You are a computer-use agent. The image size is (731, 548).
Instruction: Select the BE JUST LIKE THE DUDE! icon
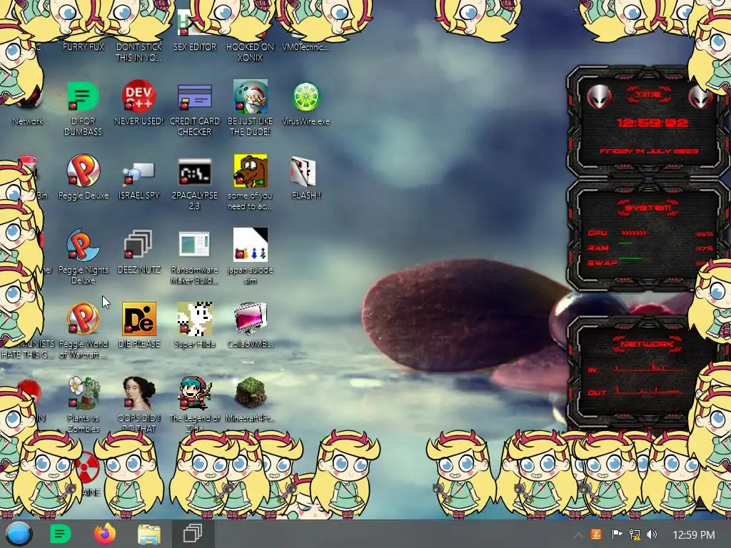coord(251,97)
